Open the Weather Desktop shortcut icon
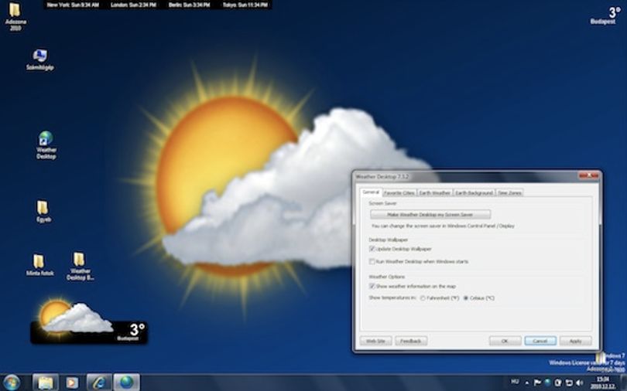Viewport: 627px width, 391px height. (x=46, y=144)
